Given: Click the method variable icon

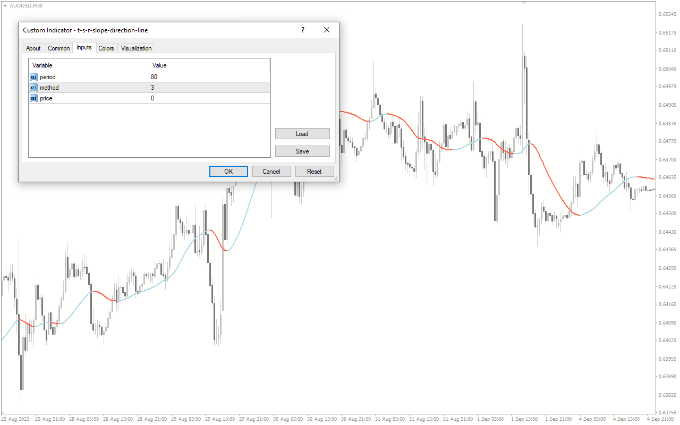Looking at the screenshot, I should tap(34, 88).
